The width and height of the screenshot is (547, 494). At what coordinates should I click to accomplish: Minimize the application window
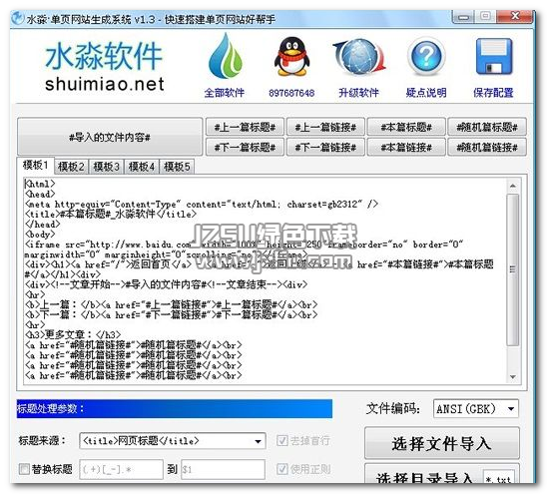pos(463,17)
